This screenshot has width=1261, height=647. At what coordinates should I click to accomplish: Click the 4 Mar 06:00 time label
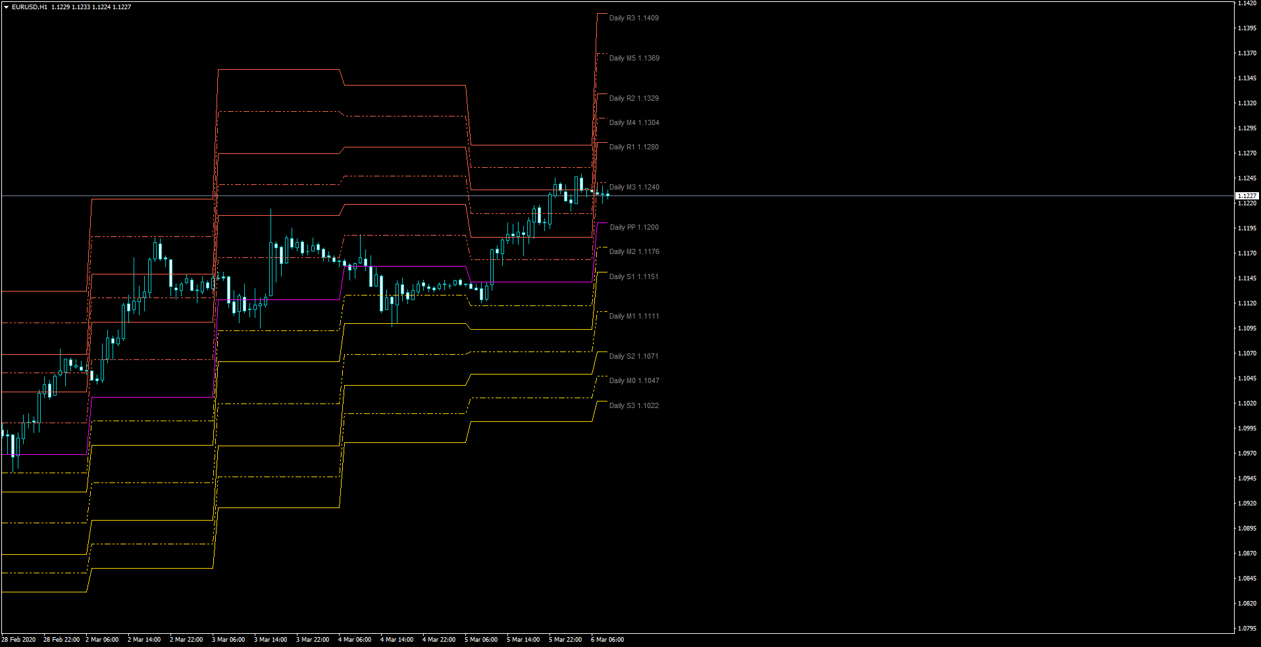(x=355, y=639)
